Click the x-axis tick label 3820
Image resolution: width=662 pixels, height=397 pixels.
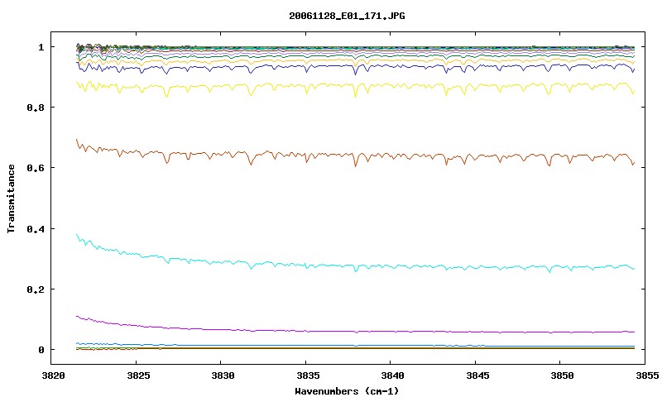pos(53,375)
